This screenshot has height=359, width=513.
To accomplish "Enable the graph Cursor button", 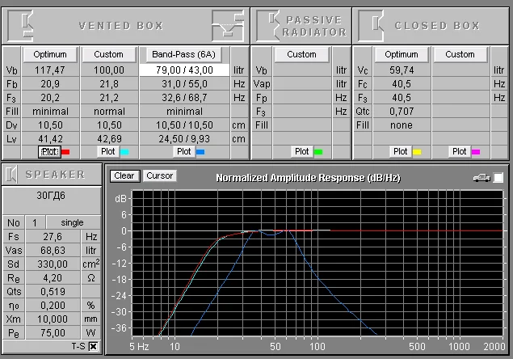I will (x=159, y=175).
